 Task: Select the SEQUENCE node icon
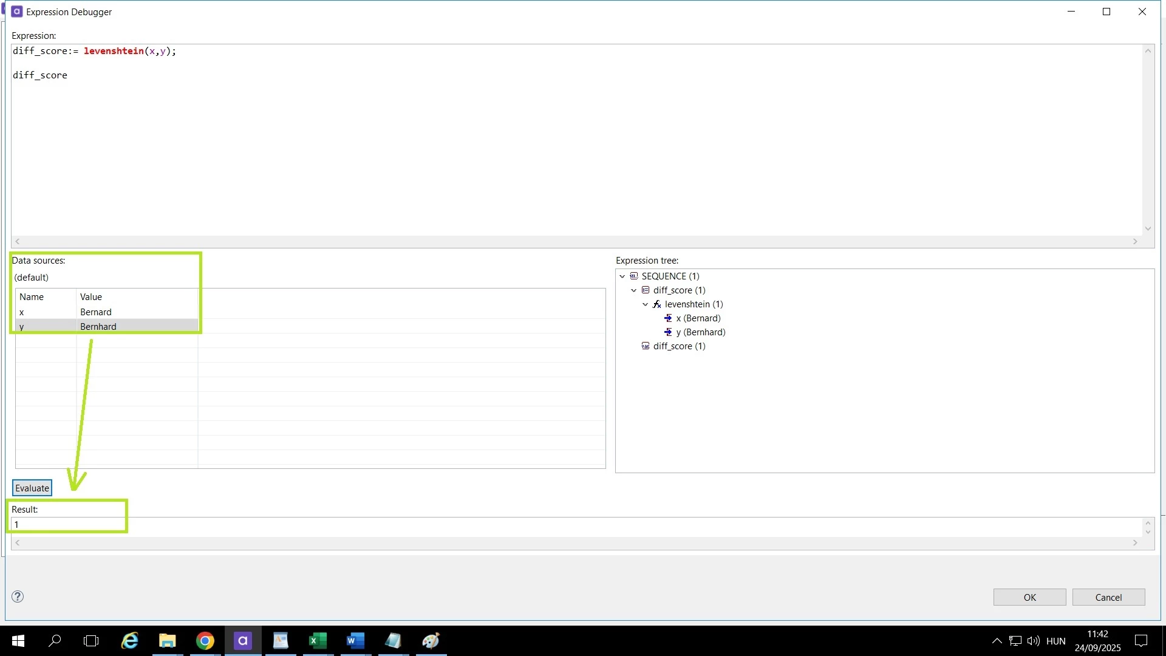click(634, 276)
